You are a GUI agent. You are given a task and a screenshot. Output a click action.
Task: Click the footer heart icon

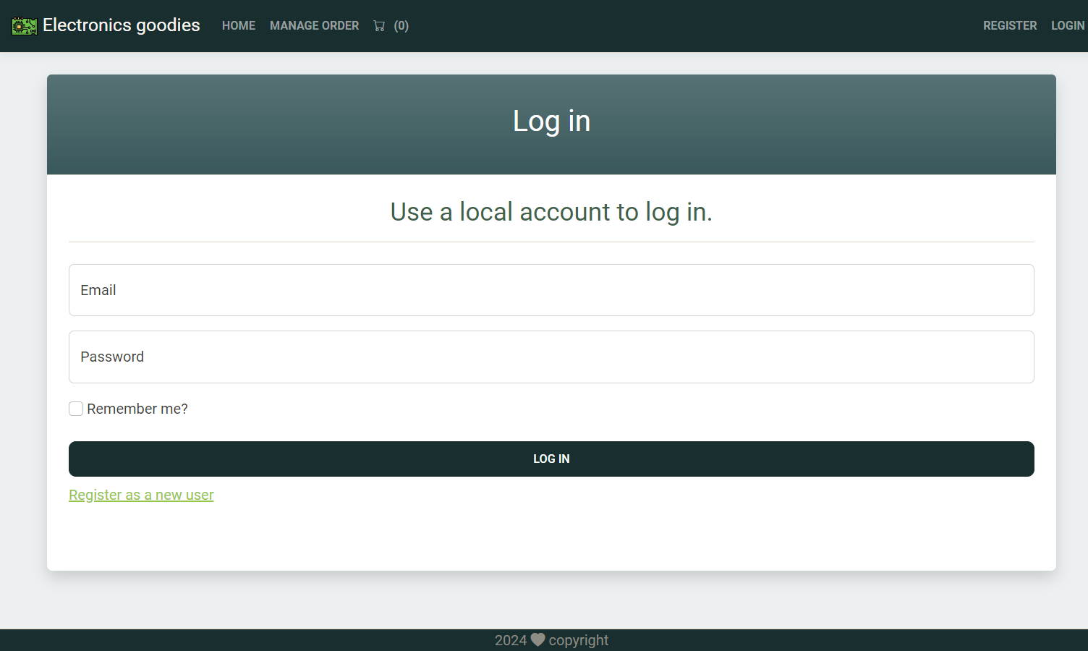pyautogui.click(x=537, y=639)
